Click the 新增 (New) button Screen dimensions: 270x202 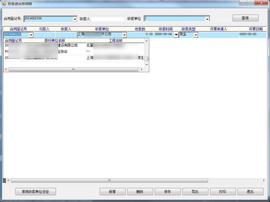point(112,191)
